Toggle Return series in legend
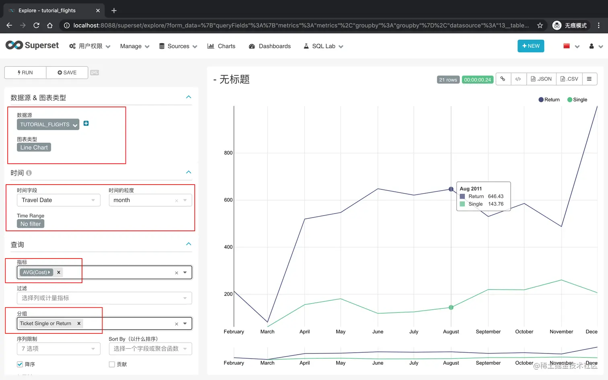Screen dimensions: 608x380 [x=549, y=100]
